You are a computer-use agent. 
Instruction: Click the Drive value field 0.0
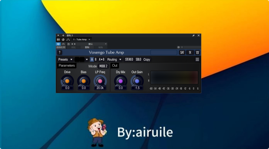(x=67, y=88)
